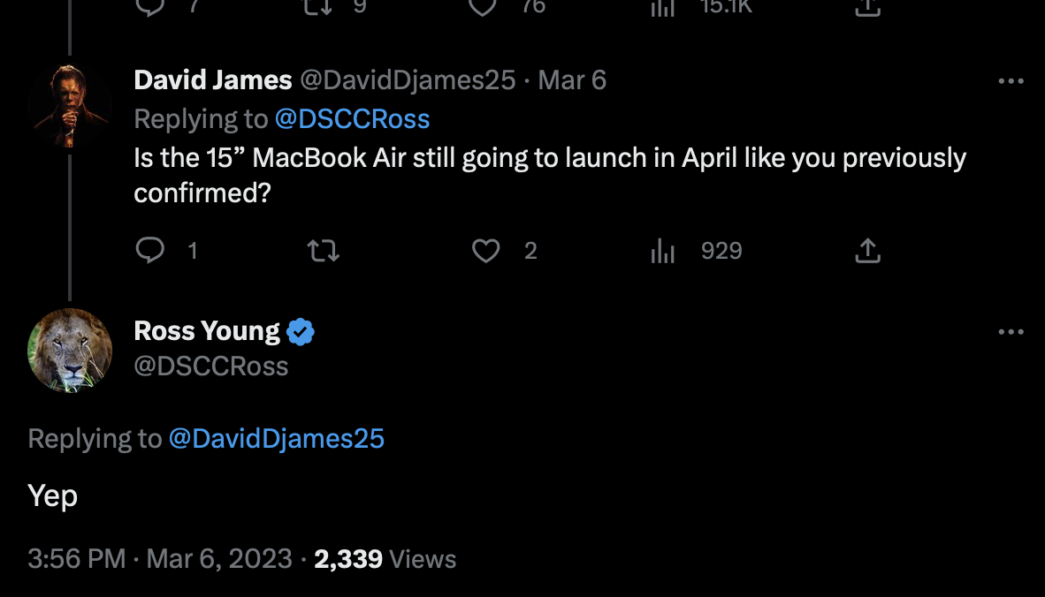1045x597 pixels.
Task: Click Ross Young's blue verified badge
Action: pos(301,332)
